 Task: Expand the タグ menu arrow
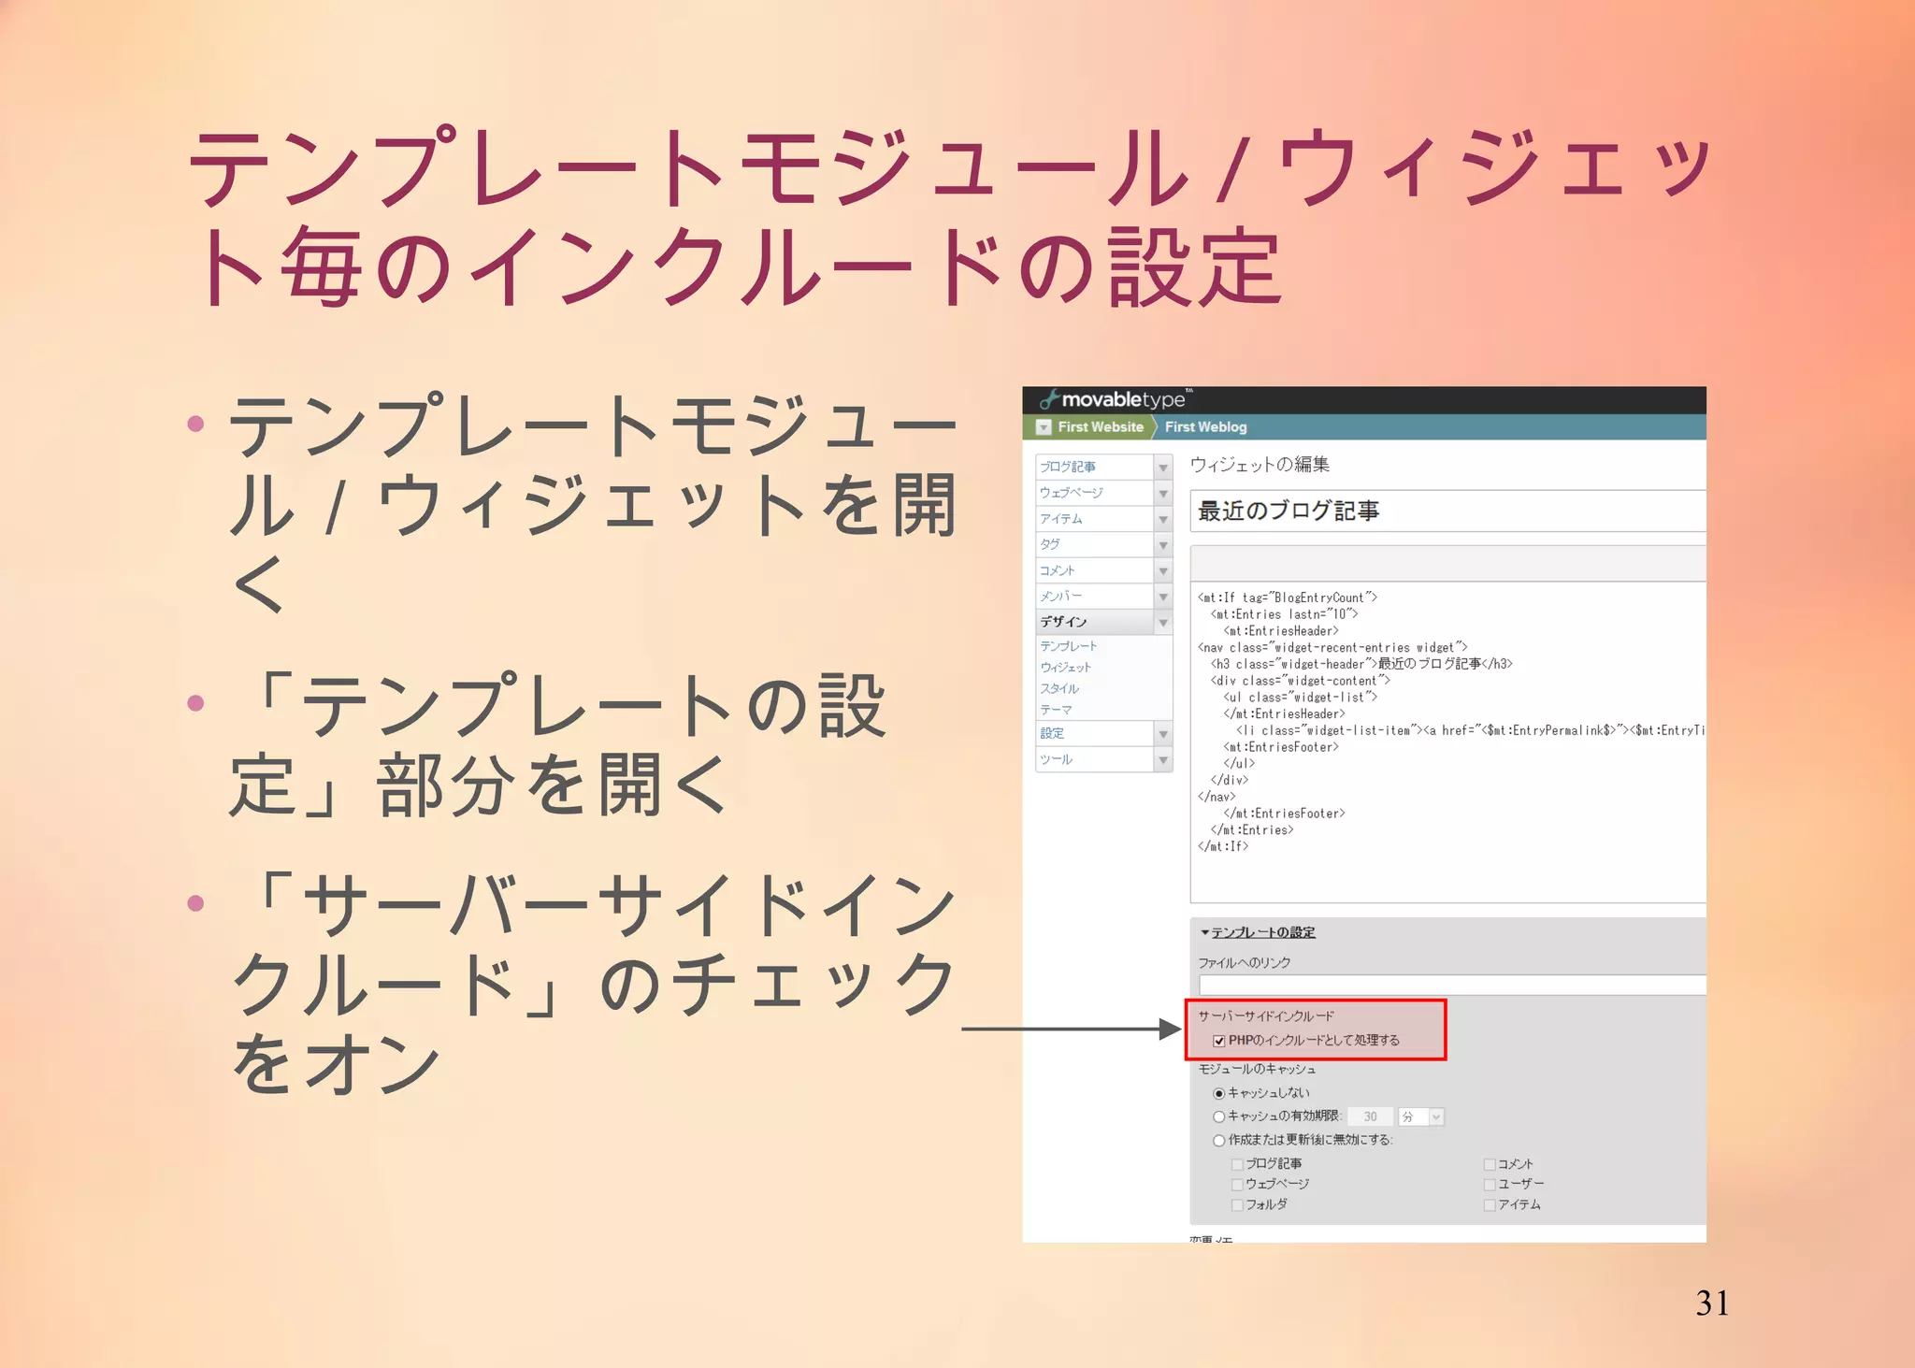[1163, 545]
